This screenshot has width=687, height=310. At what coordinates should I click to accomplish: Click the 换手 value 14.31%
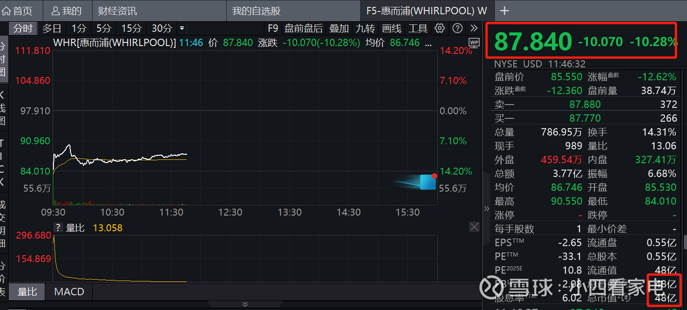[x=659, y=132]
